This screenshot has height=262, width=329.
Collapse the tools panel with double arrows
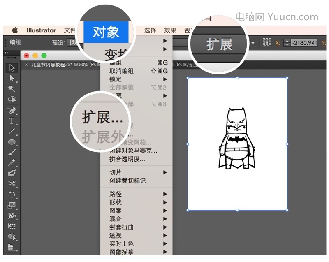click(6, 53)
